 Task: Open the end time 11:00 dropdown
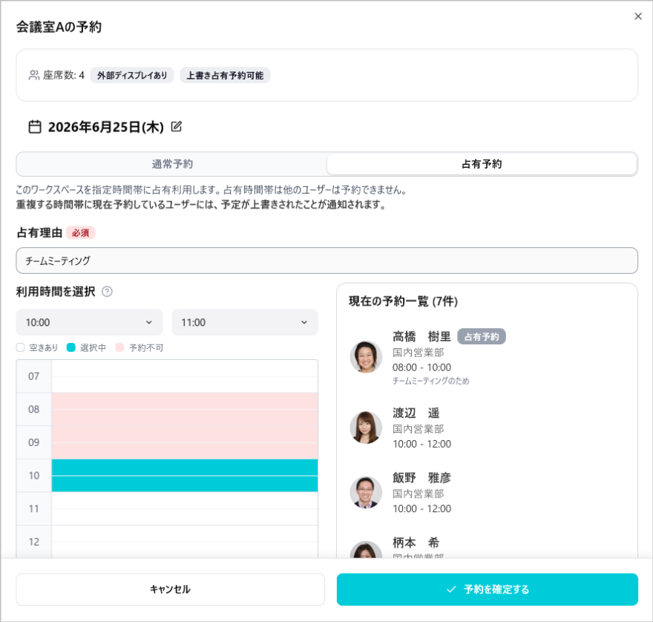245,322
